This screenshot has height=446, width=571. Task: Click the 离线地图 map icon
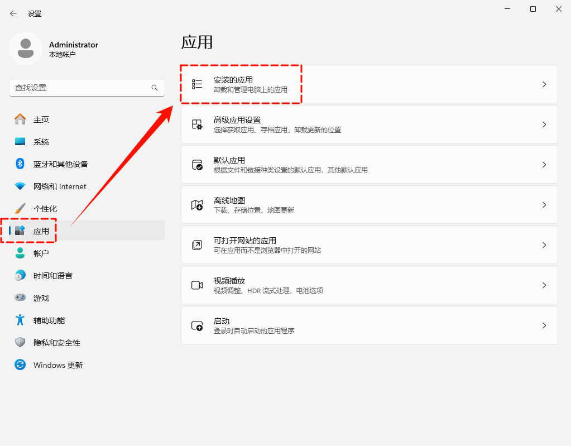pos(197,205)
